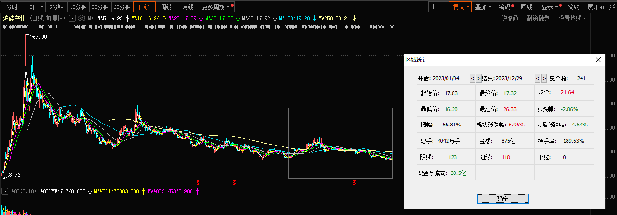
Task: Click the 确定 confirm button
Action: pos(503,199)
